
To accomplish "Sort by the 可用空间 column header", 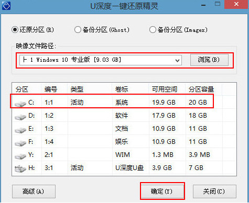I will click(x=165, y=89).
